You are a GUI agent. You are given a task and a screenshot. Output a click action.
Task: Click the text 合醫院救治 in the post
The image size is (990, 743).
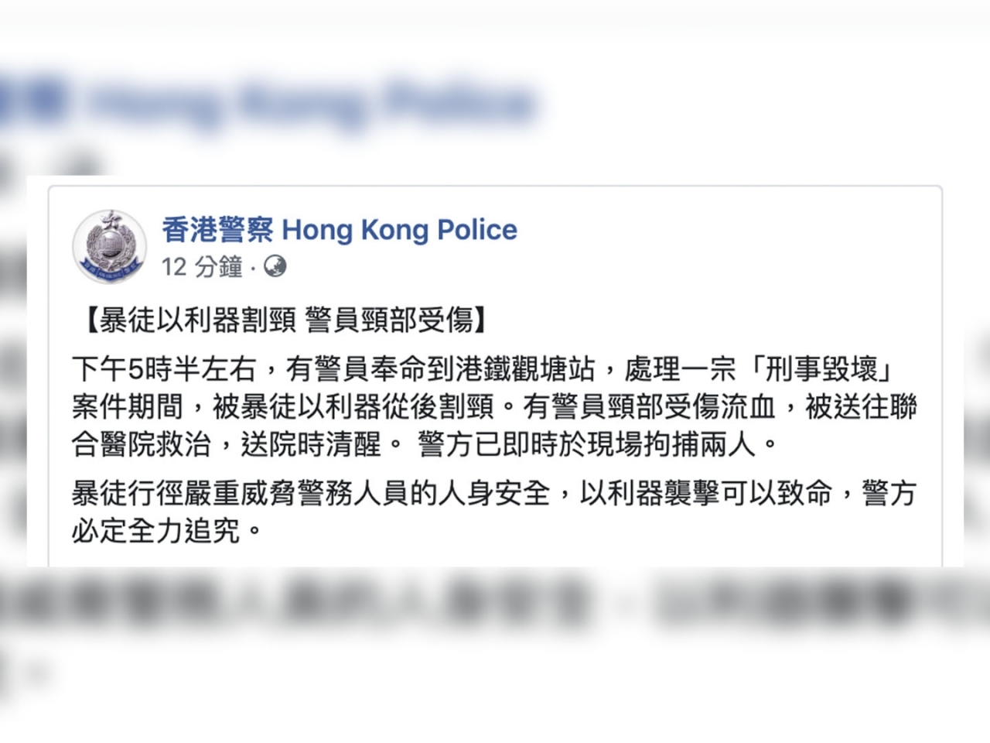142,444
